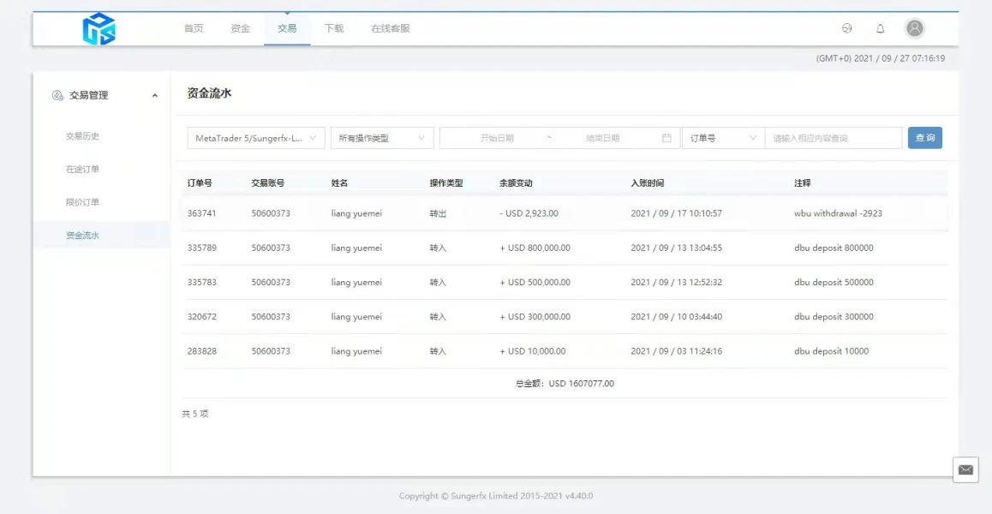Screen dimensions: 992x514
Task: Select 在途订单 in the sidebar
Action: click(x=83, y=170)
